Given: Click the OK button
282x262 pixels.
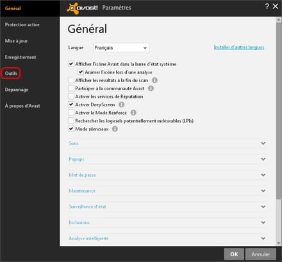Looking at the screenshot, I should point(234,254).
